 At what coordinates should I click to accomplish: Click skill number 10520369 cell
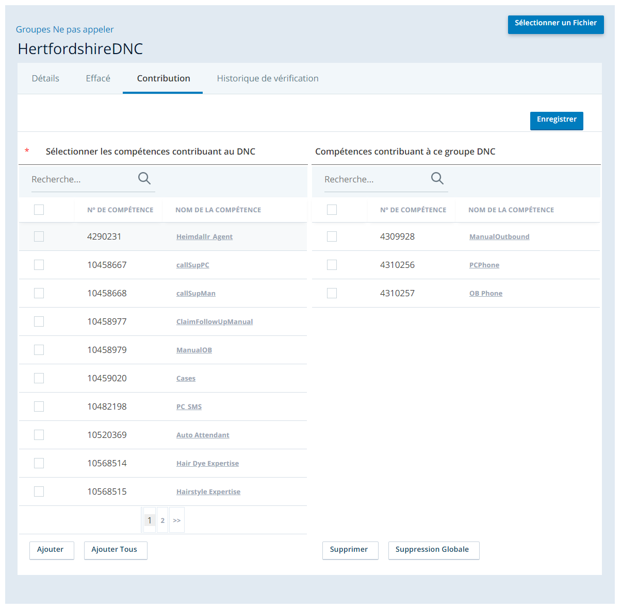pos(107,435)
